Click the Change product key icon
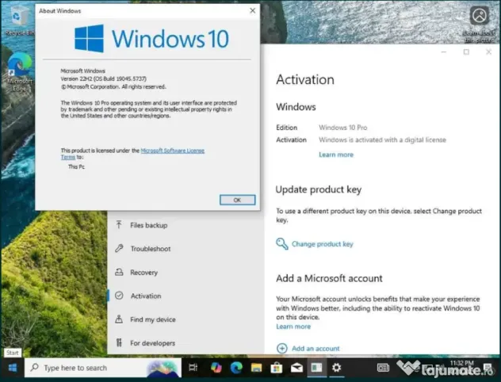501x382 pixels. 282,244
